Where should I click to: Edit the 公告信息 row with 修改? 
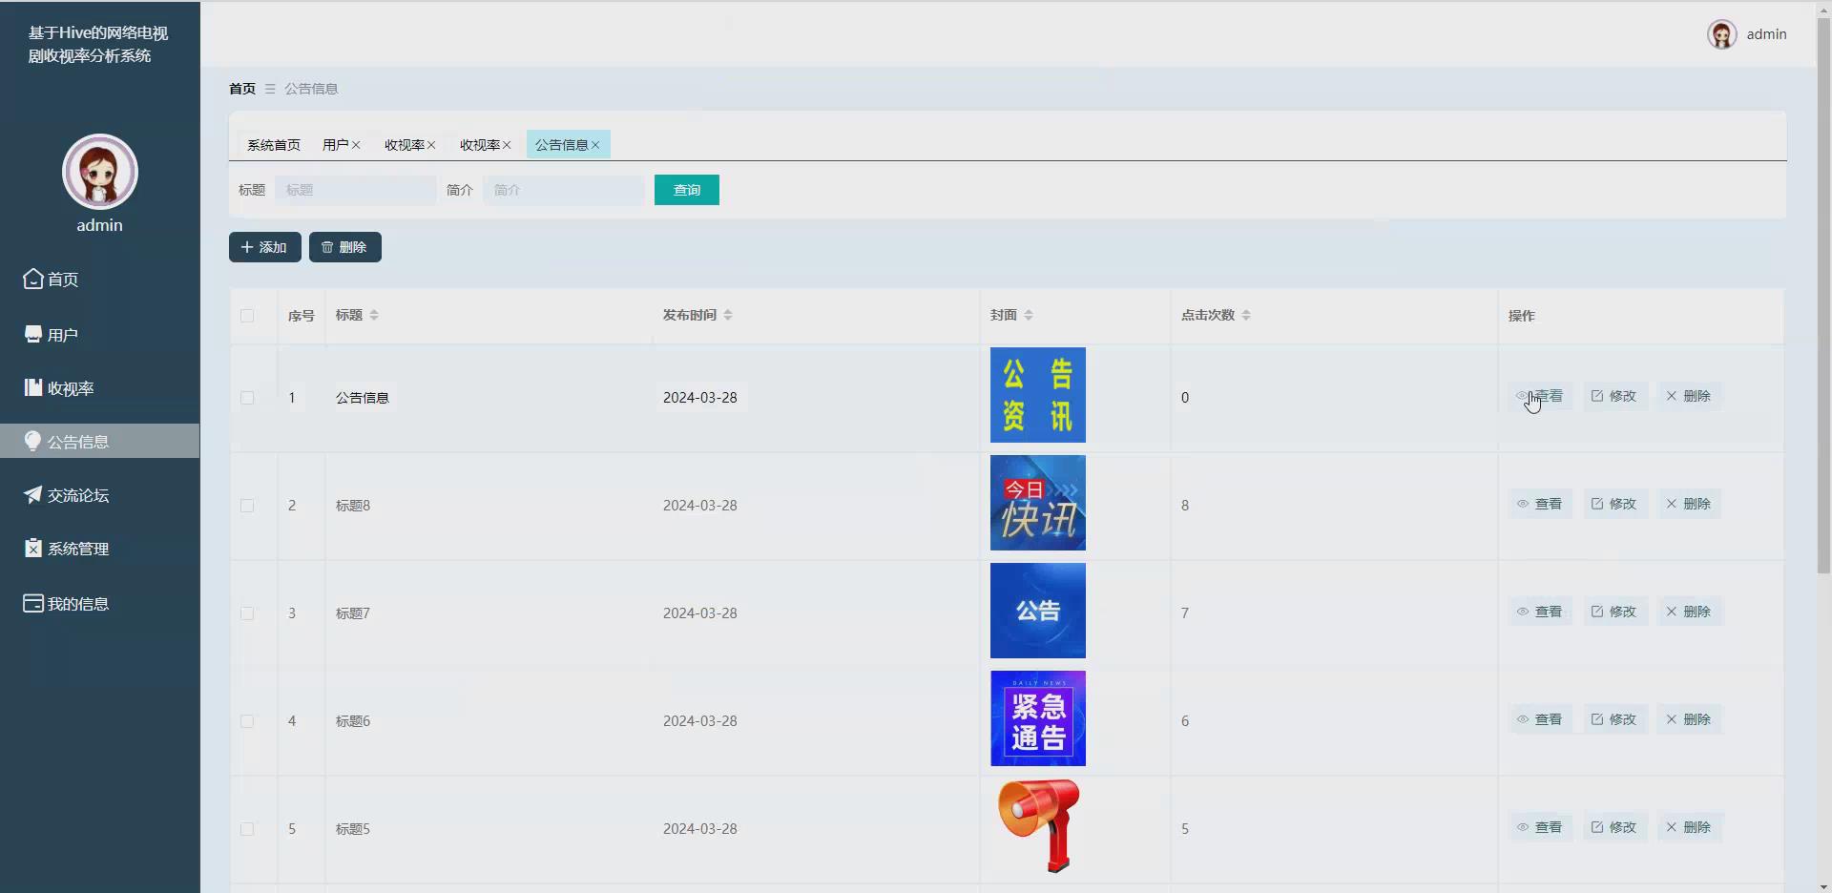(x=1614, y=396)
